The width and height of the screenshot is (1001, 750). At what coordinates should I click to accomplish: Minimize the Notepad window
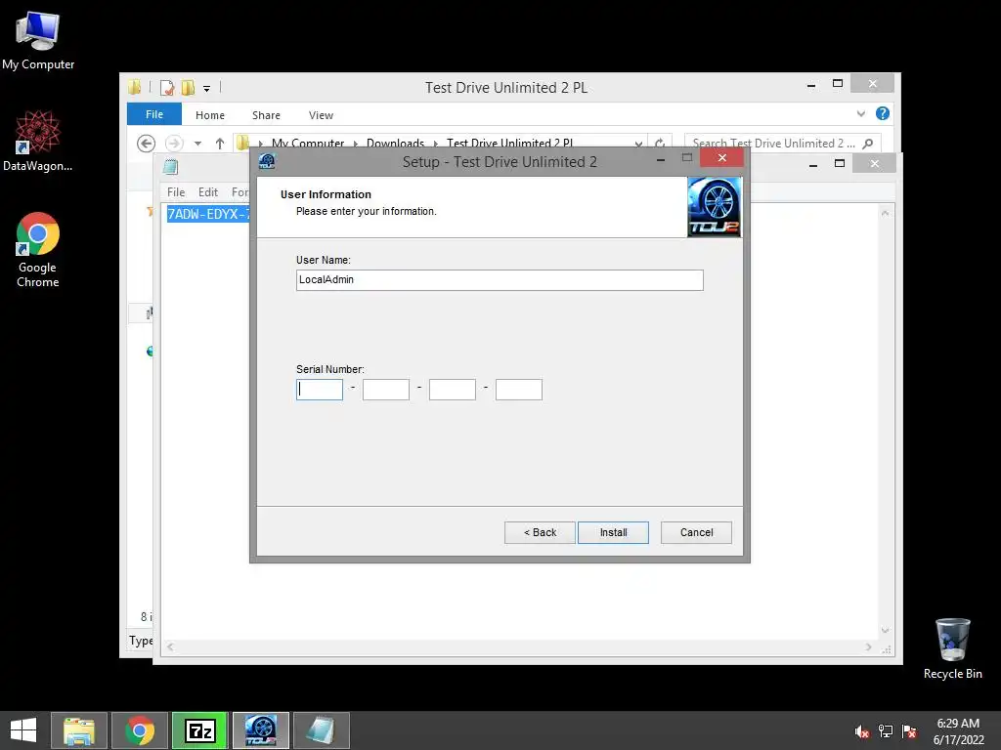tap(813, 165)
